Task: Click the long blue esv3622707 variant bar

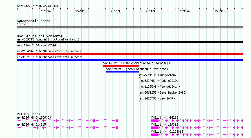Action: [130, 60]
